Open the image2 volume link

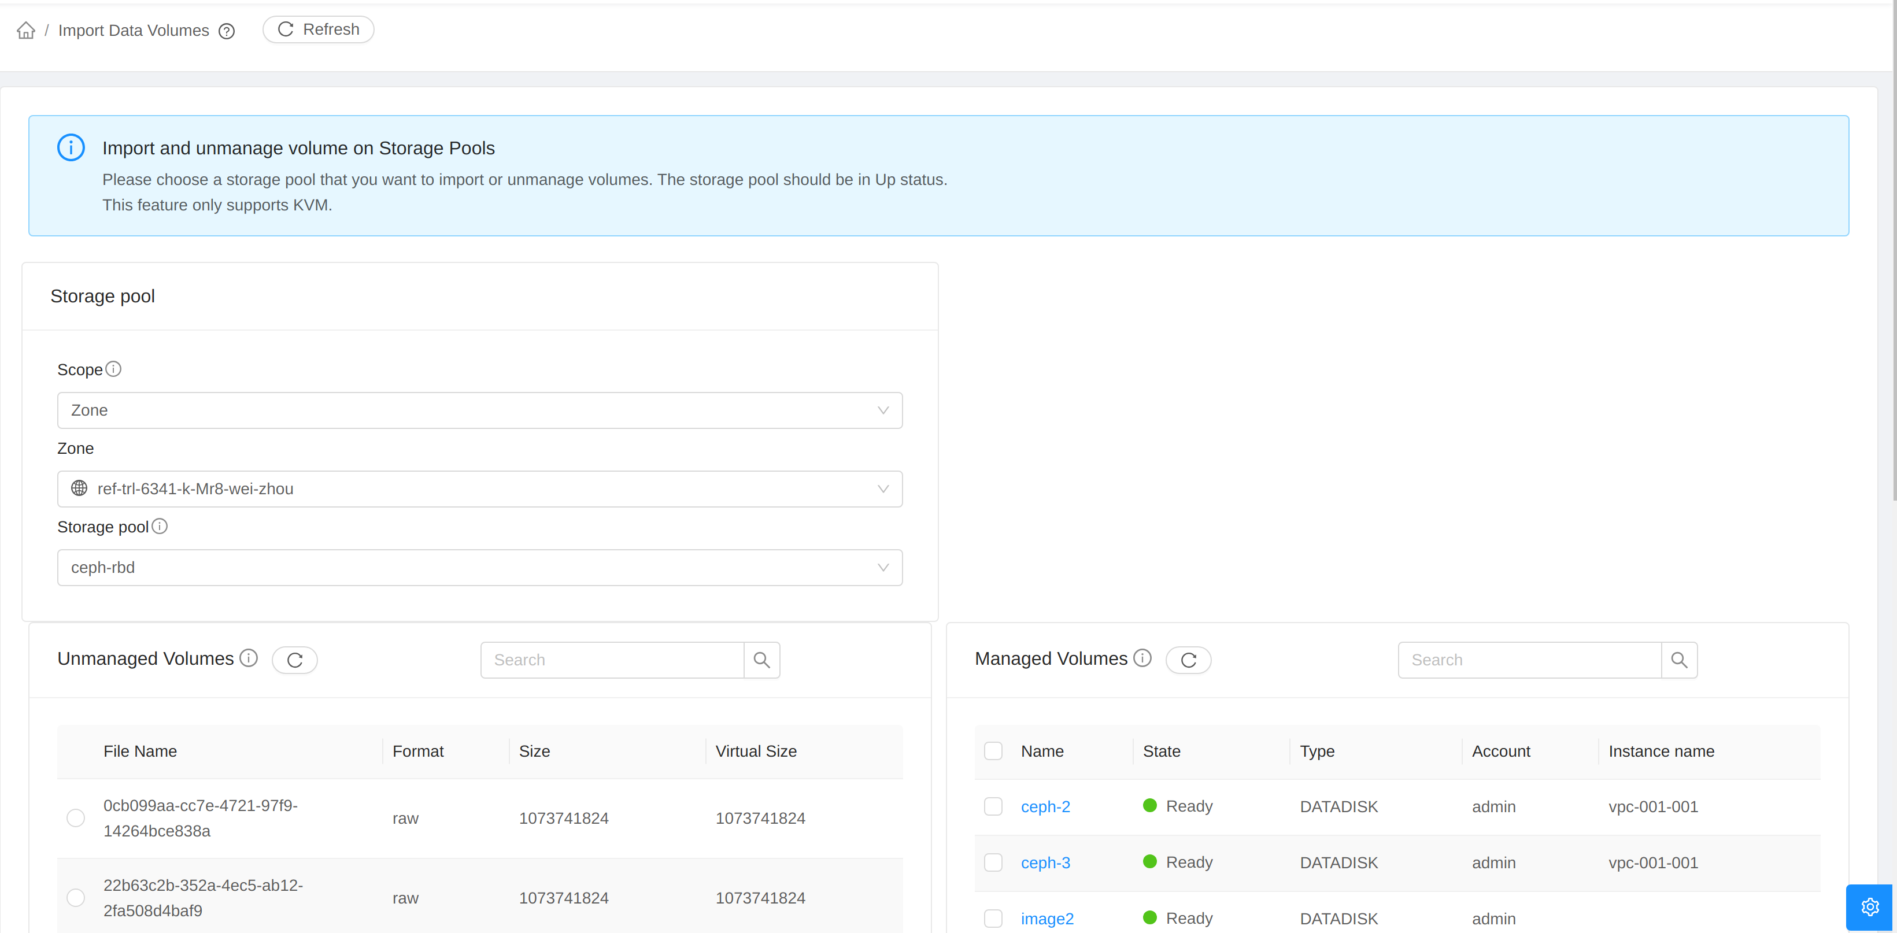click(x=1047, y=919)
